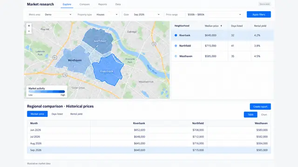Select the Riverbank row in neighborhood list
This screenshot has width=298, height=167.
coord(223,35)
